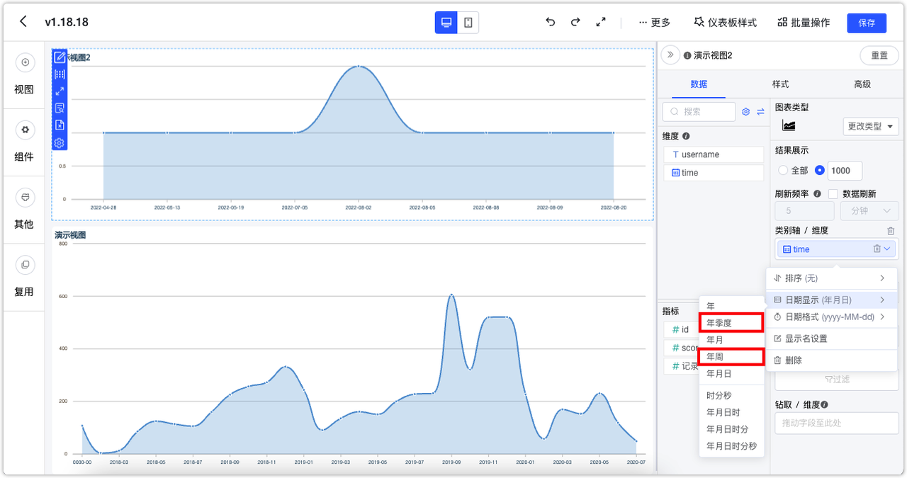The image size is (907, 478).
Task: Click the swap dataset arrows icon
Action: [x=760, y=112]
